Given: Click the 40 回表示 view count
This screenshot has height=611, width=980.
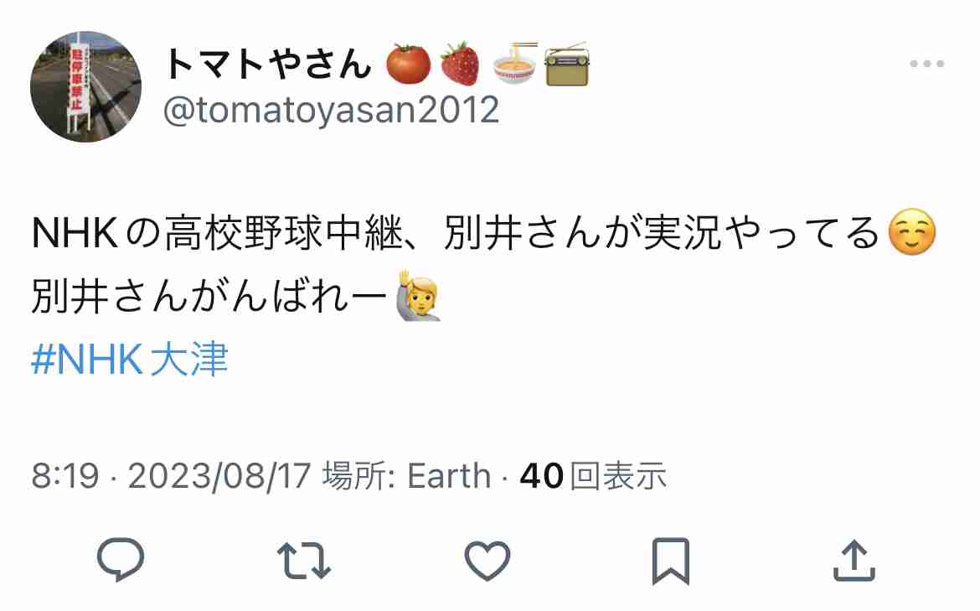Looking at the screenshot, I should pos(593,476).
